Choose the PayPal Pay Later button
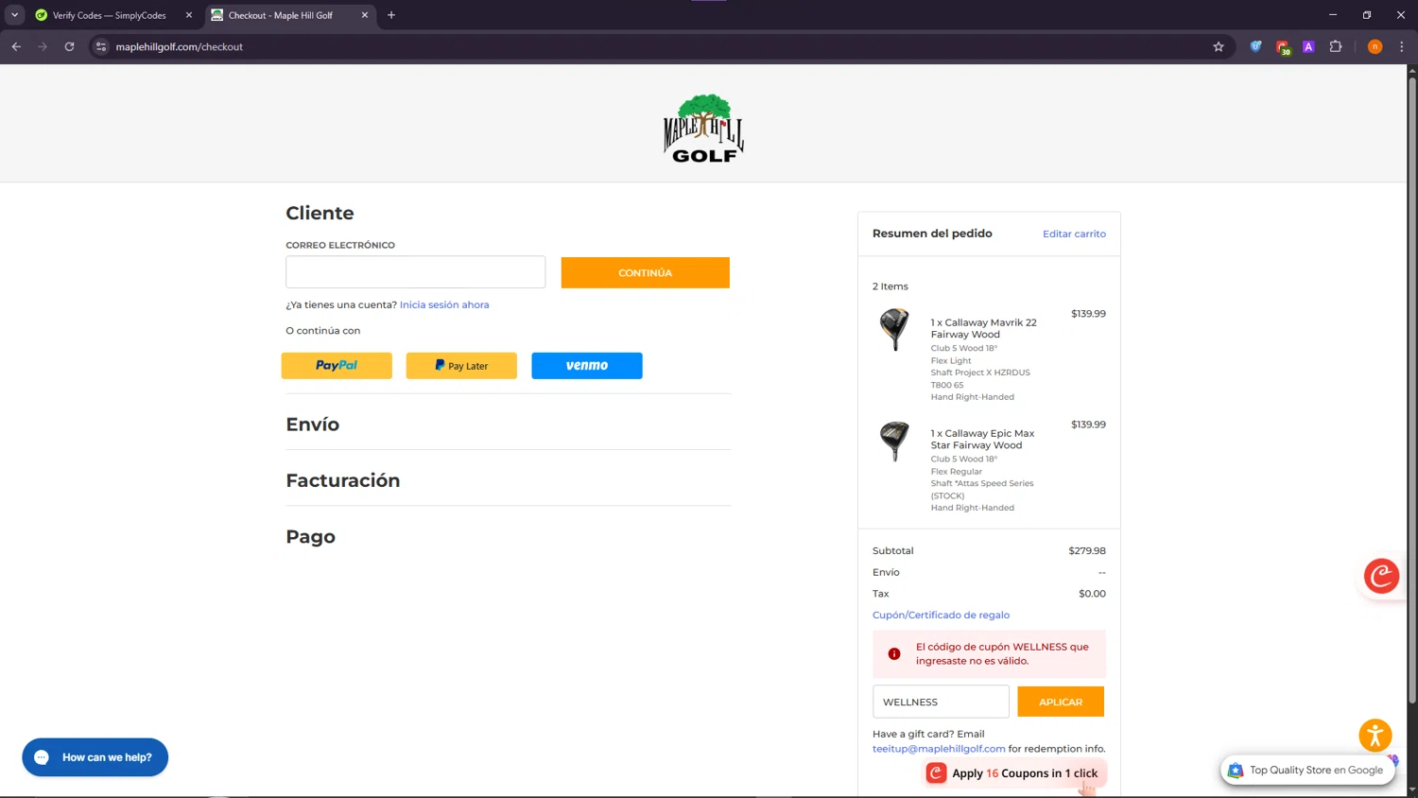 pos(461,366)
